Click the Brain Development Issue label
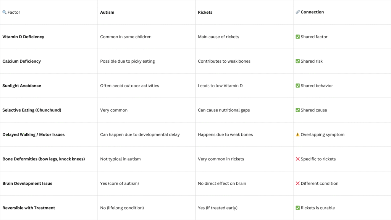The image size is (391, 220). pos(27,183)
